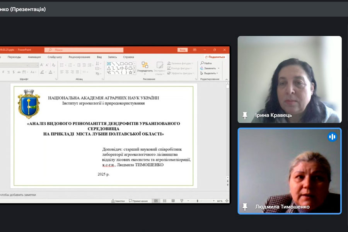Select the text box shape in shapes gallery
Image resolution: width=348 pixels, height=232 pixels.
click(109, 64)
